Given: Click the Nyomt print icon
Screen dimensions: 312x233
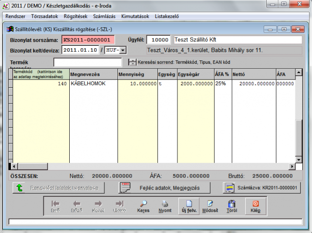Looking at the screenshot, I should 165,206.
